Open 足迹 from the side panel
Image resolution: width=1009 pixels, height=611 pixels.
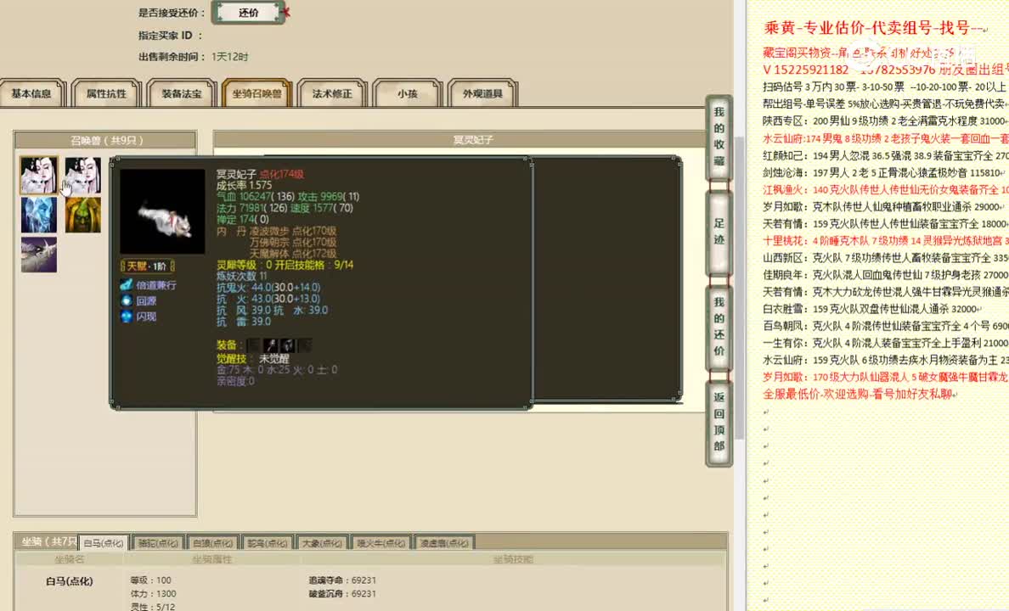(x=719, y=232)
